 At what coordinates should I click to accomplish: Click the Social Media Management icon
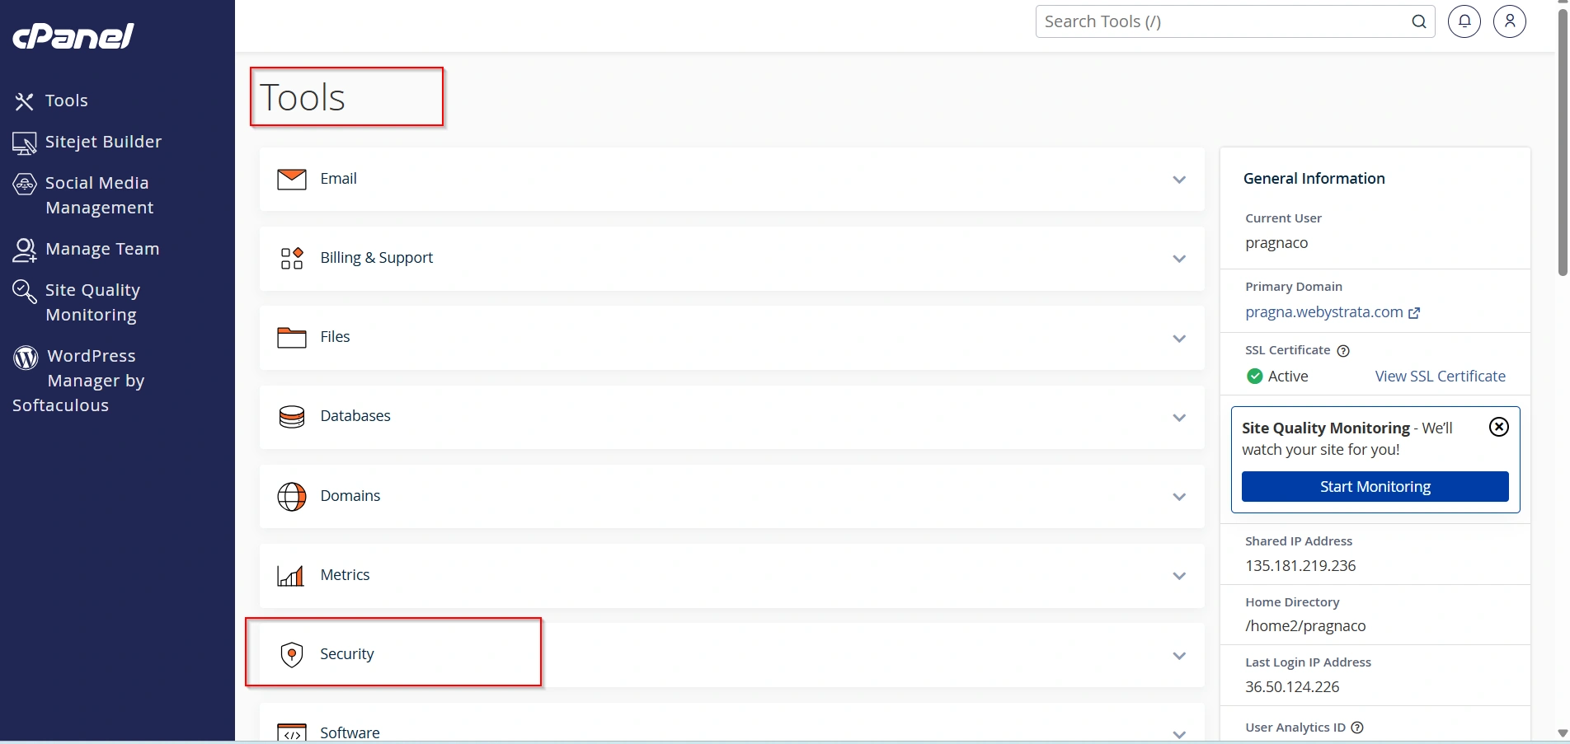point(25,185)
